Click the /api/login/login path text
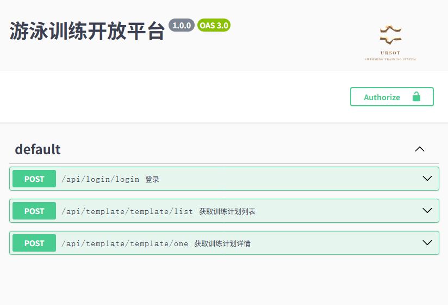Screen dimensions: 448x305 point(100,179)
